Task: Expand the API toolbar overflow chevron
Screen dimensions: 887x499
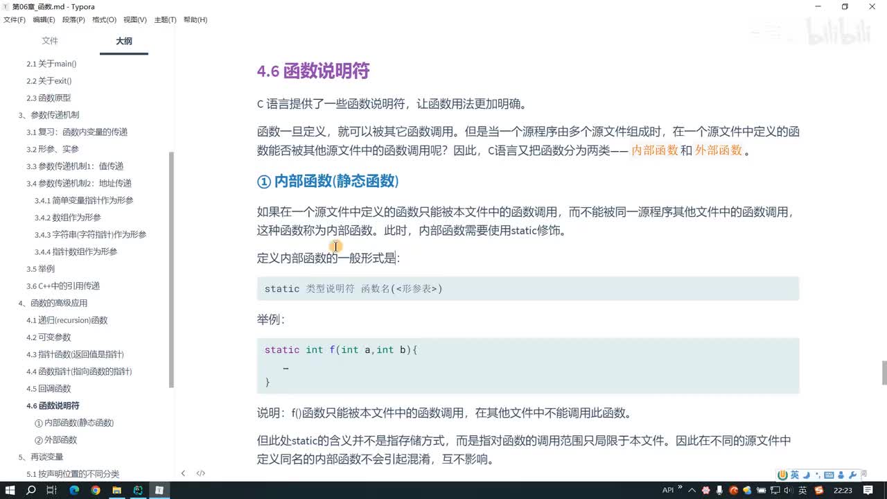Action: (x=680, y=487)
